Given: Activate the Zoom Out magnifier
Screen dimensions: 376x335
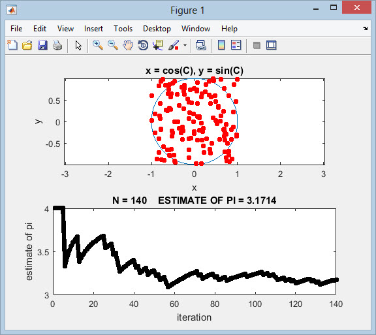Looking at the screenshot, I should (113, 45).
